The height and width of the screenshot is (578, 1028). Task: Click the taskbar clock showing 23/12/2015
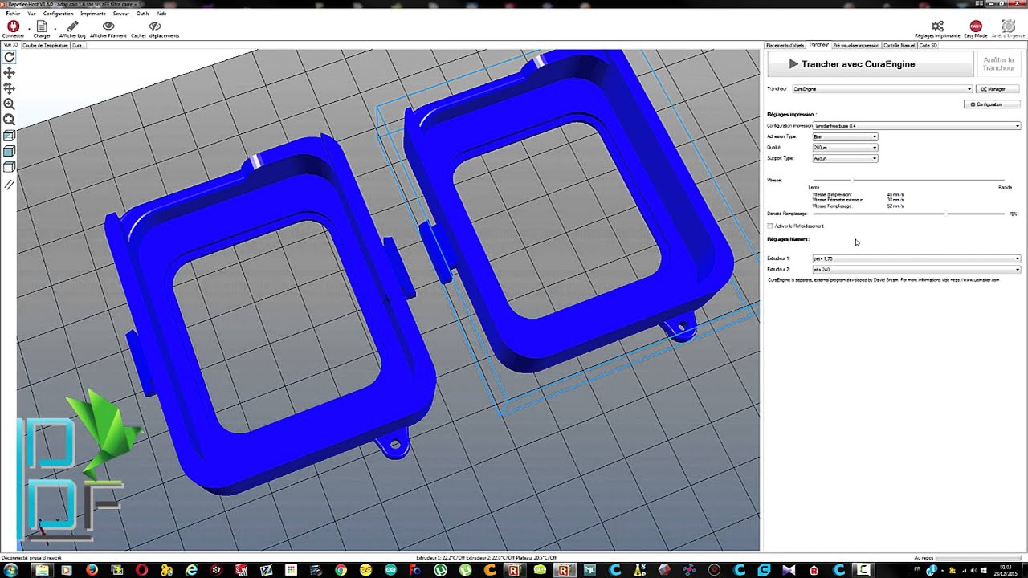point(1006,570)
